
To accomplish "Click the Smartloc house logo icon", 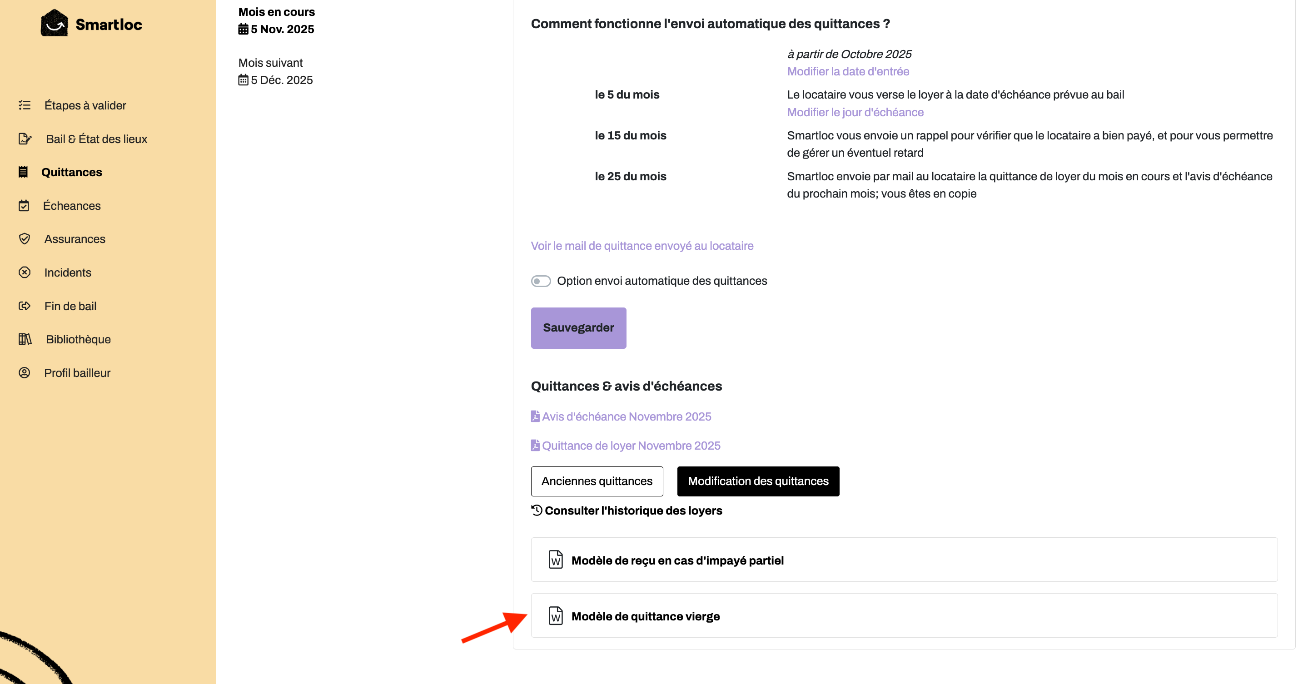I will pyautogui.click(x=54, y=23).
